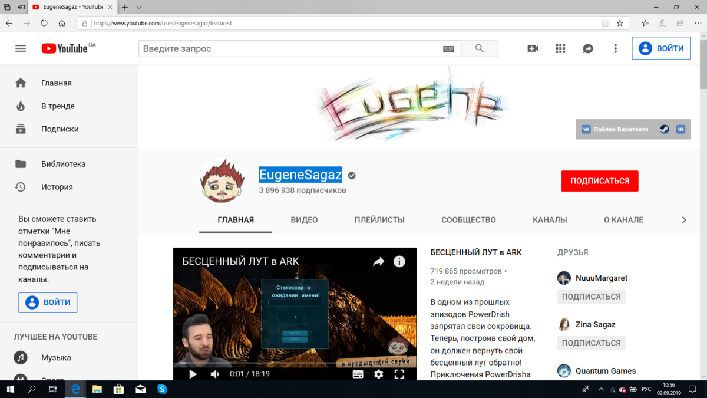The image size is (707, 398).
Task: Mute the video volume speaker icon
Action: (x=214, y=374)
